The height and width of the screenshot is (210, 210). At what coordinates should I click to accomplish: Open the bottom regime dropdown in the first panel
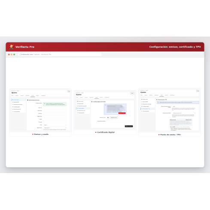click(x=55, y=128)
